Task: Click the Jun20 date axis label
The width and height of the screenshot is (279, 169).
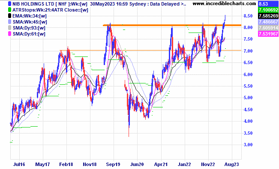Action: 137,164
